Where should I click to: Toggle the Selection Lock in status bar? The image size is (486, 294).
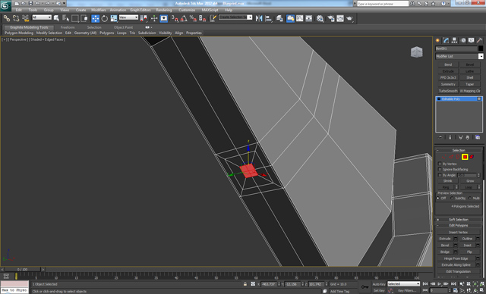tap(245, 284)
